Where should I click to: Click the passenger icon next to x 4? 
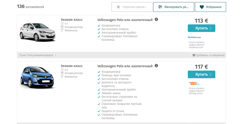62,23
